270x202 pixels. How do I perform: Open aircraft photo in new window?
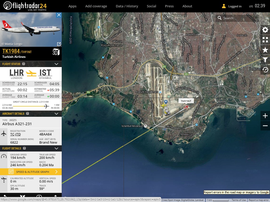coord(59,44)
